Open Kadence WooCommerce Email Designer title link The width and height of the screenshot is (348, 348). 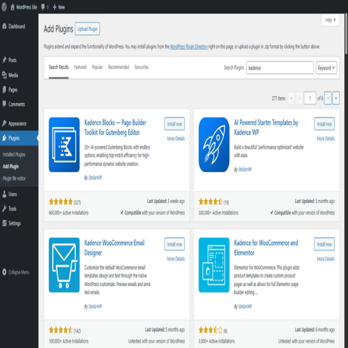click(x=114, y=248)
